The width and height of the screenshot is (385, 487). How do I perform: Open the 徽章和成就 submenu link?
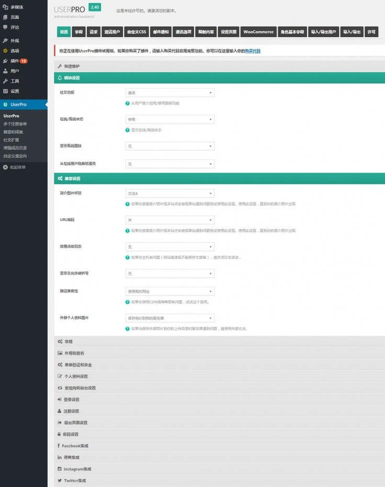coord(14,132)
